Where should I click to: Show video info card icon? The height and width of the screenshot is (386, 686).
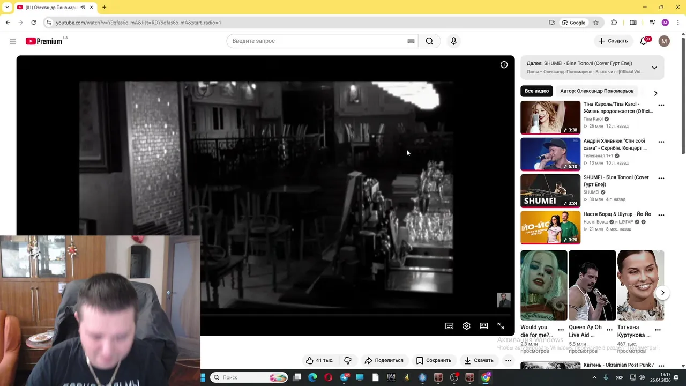pos(504,65)
